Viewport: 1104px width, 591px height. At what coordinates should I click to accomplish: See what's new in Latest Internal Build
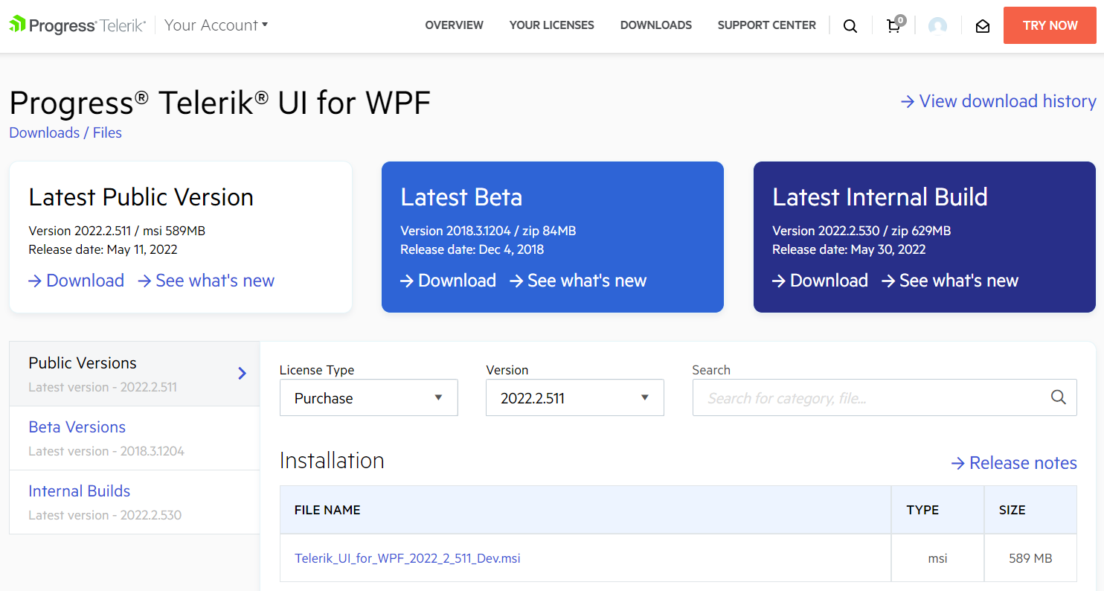coord(950,281)
